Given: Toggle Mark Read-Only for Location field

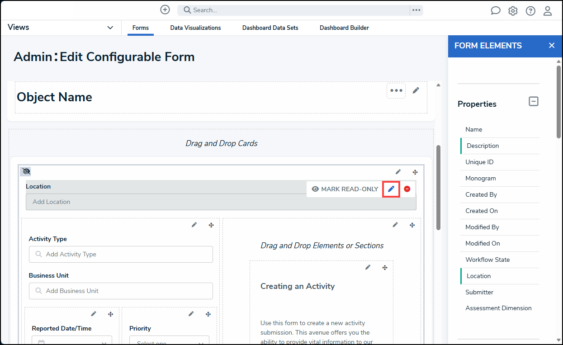Looking at the screenshot, I should point(345,189).
